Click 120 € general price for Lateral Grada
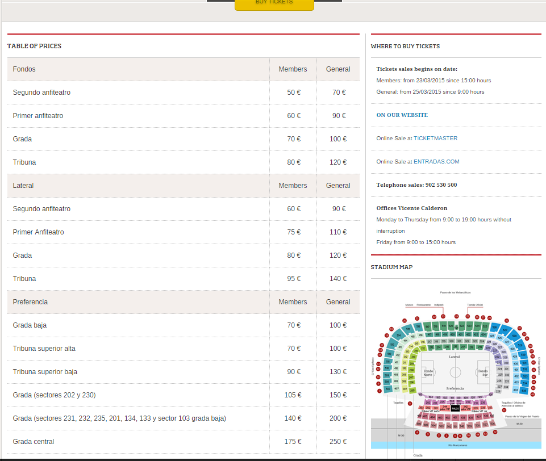The image size is (546, 461). click(338, 255)
